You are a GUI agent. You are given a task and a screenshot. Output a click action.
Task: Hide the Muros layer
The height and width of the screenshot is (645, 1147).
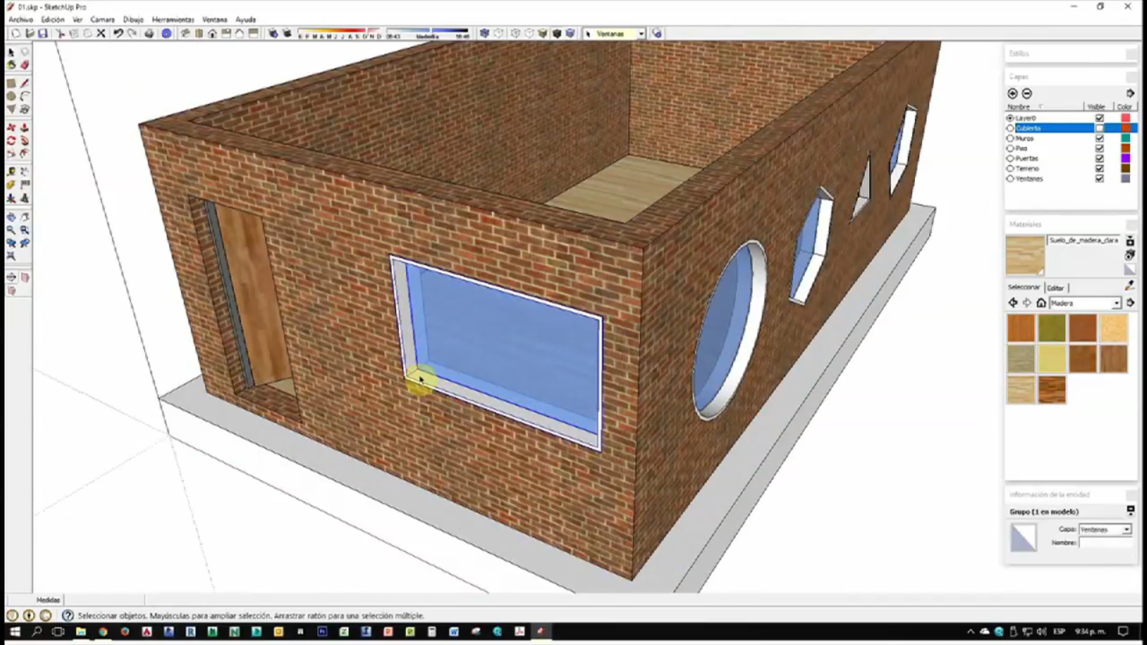pos(1100,138)
